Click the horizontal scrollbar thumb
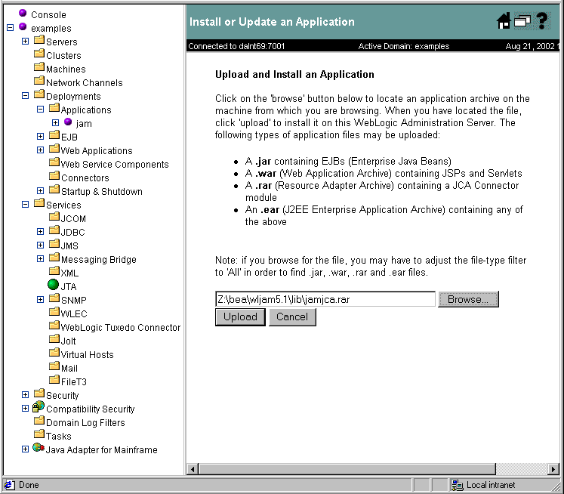 point(347,469)
